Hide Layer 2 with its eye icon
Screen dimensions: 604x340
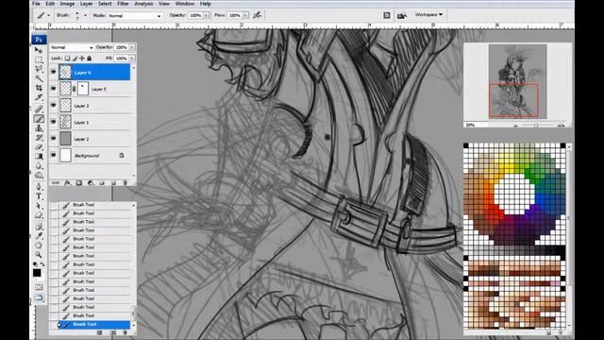click(x=54, y=139)
